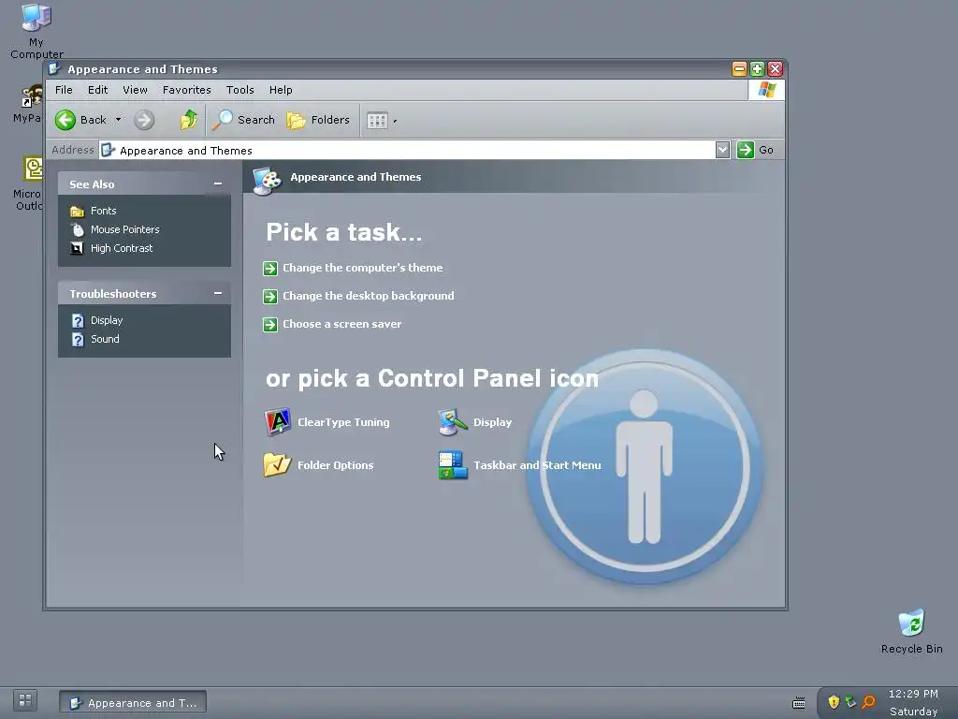Open the Display control panel icon
The height and width of the screenshot is (719, 958).
click(453, 422)
